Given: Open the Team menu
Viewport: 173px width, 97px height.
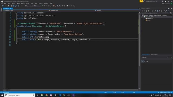Looking at the screenshot, I should click(x=28, y=4).
